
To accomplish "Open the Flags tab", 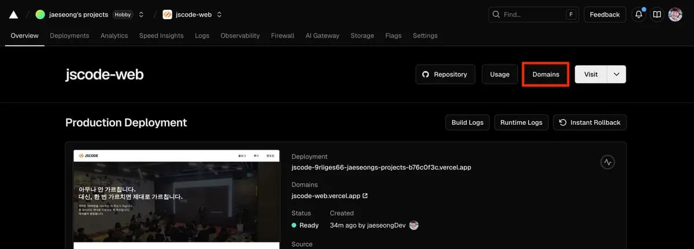I will tap(393, 36).
